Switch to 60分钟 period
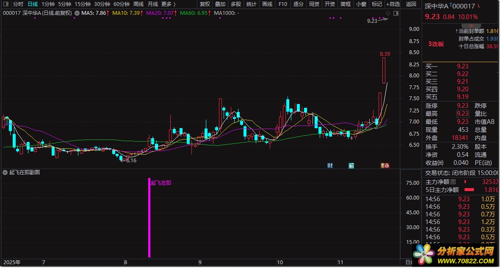This screenshot has height=268, width=501. pos(122,4)
